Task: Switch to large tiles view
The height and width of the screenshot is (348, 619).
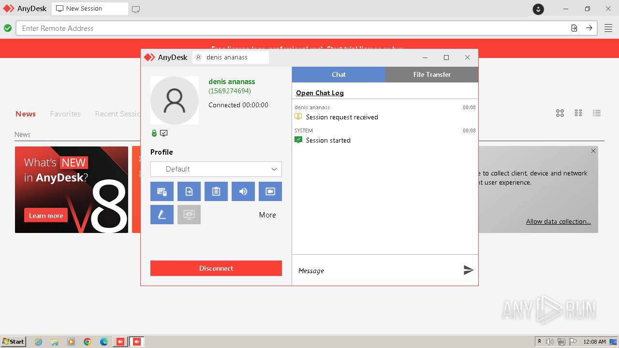Action: [x=560, y=113]
